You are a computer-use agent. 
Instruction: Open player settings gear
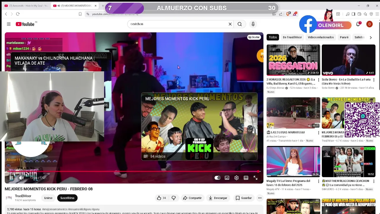237,178
